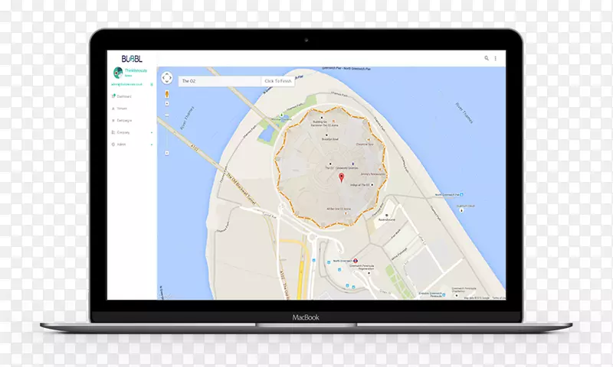
Task: Click the Greenwich Peninsula Regeneration label
Action: coord(362,267)
